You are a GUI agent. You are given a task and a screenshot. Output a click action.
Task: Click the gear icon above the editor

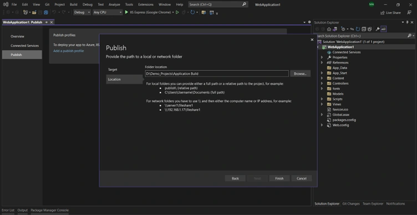309,22
